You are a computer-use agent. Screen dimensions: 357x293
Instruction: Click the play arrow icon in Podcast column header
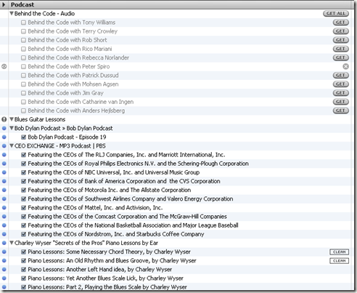point(4,4)
